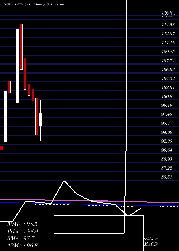Click the 97.48 price axis label
The width and height of the screenshot is (179, 251).
(x=167, y=114)
